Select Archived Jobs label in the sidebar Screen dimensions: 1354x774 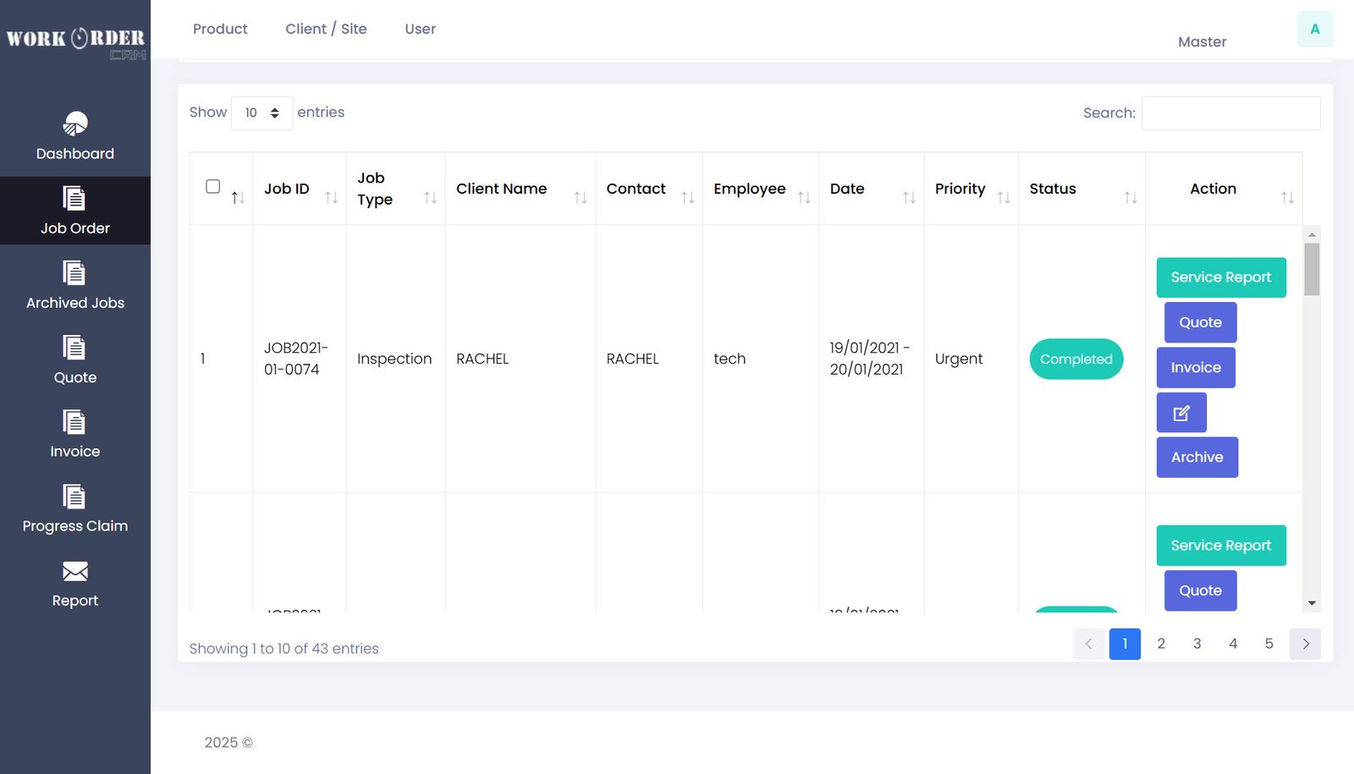coord(75,303)
